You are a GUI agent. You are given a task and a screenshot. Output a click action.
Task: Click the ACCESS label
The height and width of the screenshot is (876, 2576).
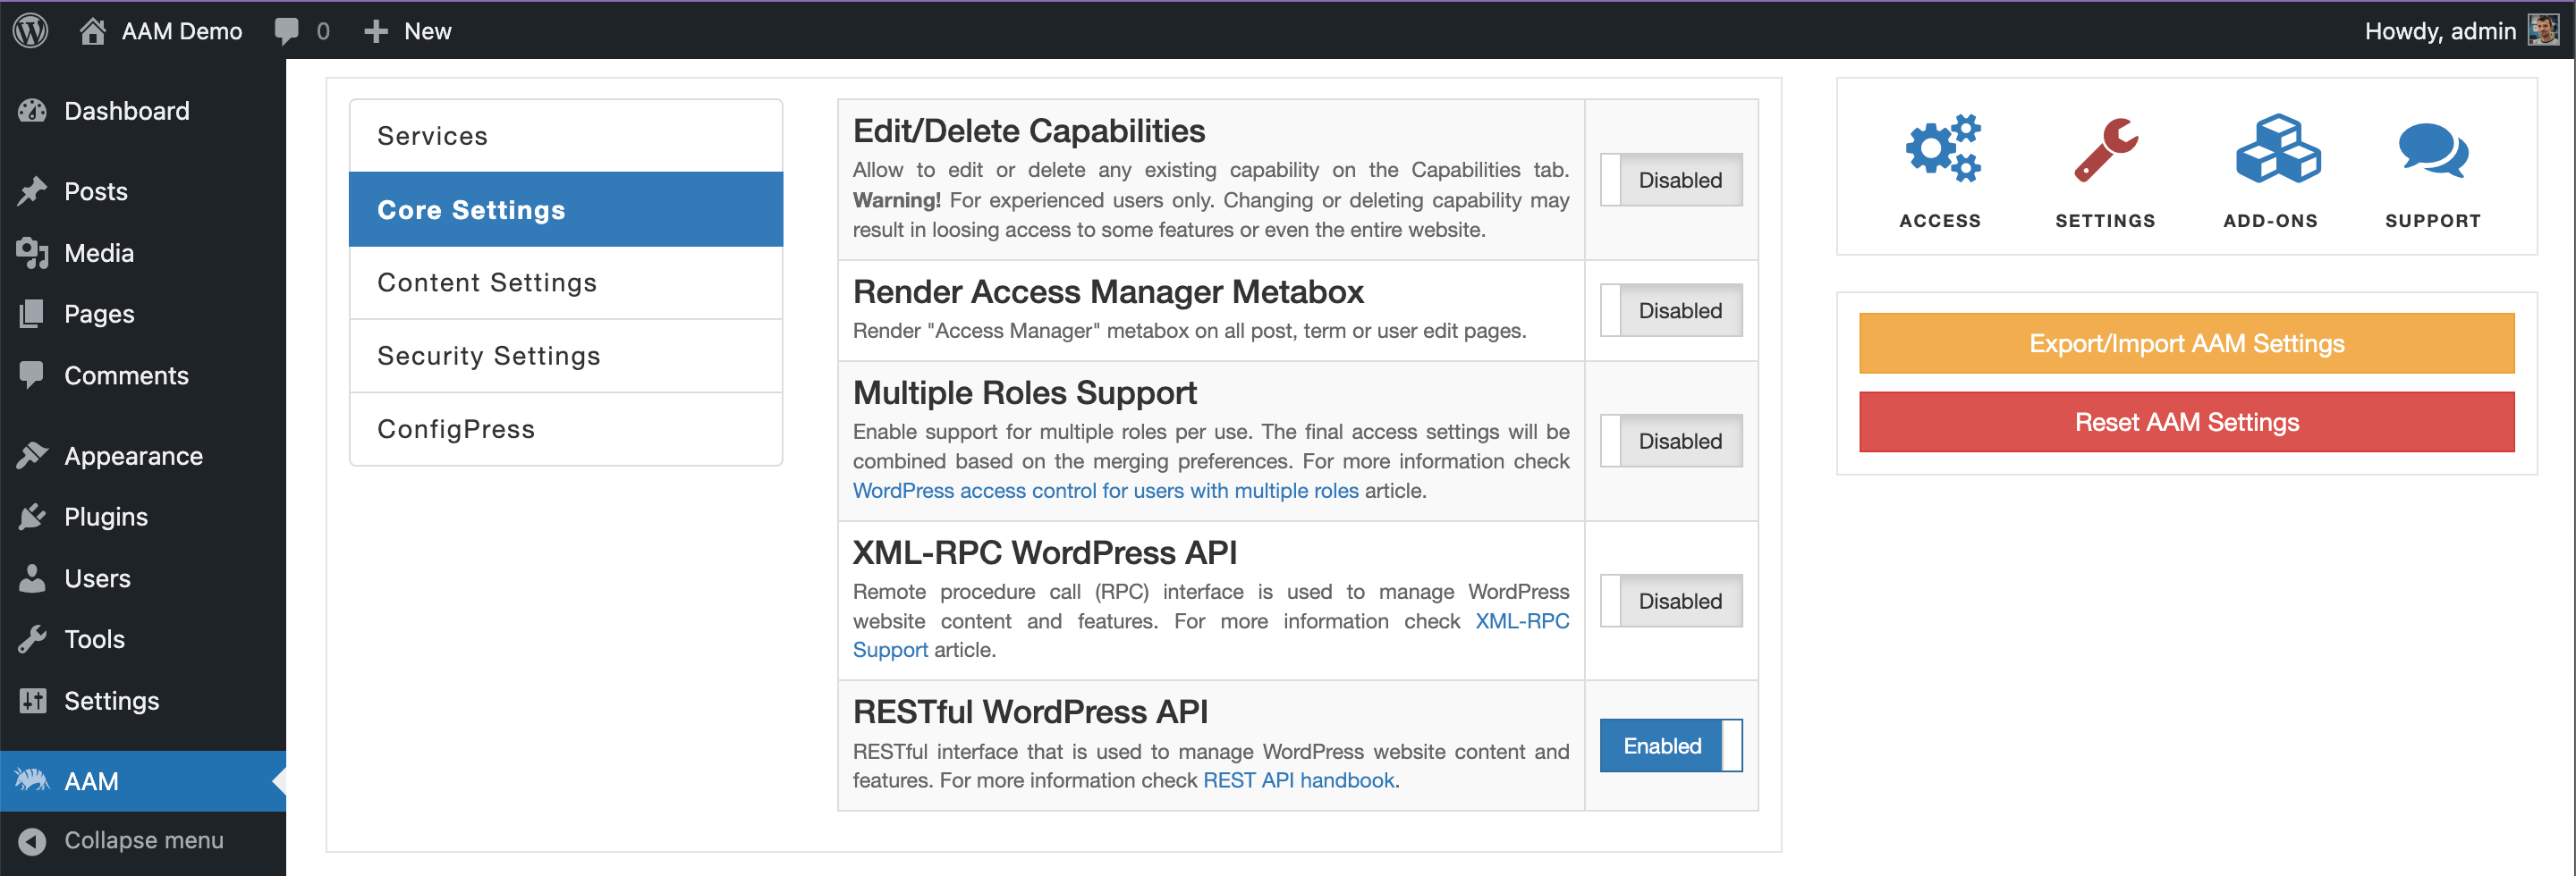(x=1940, y=221)
